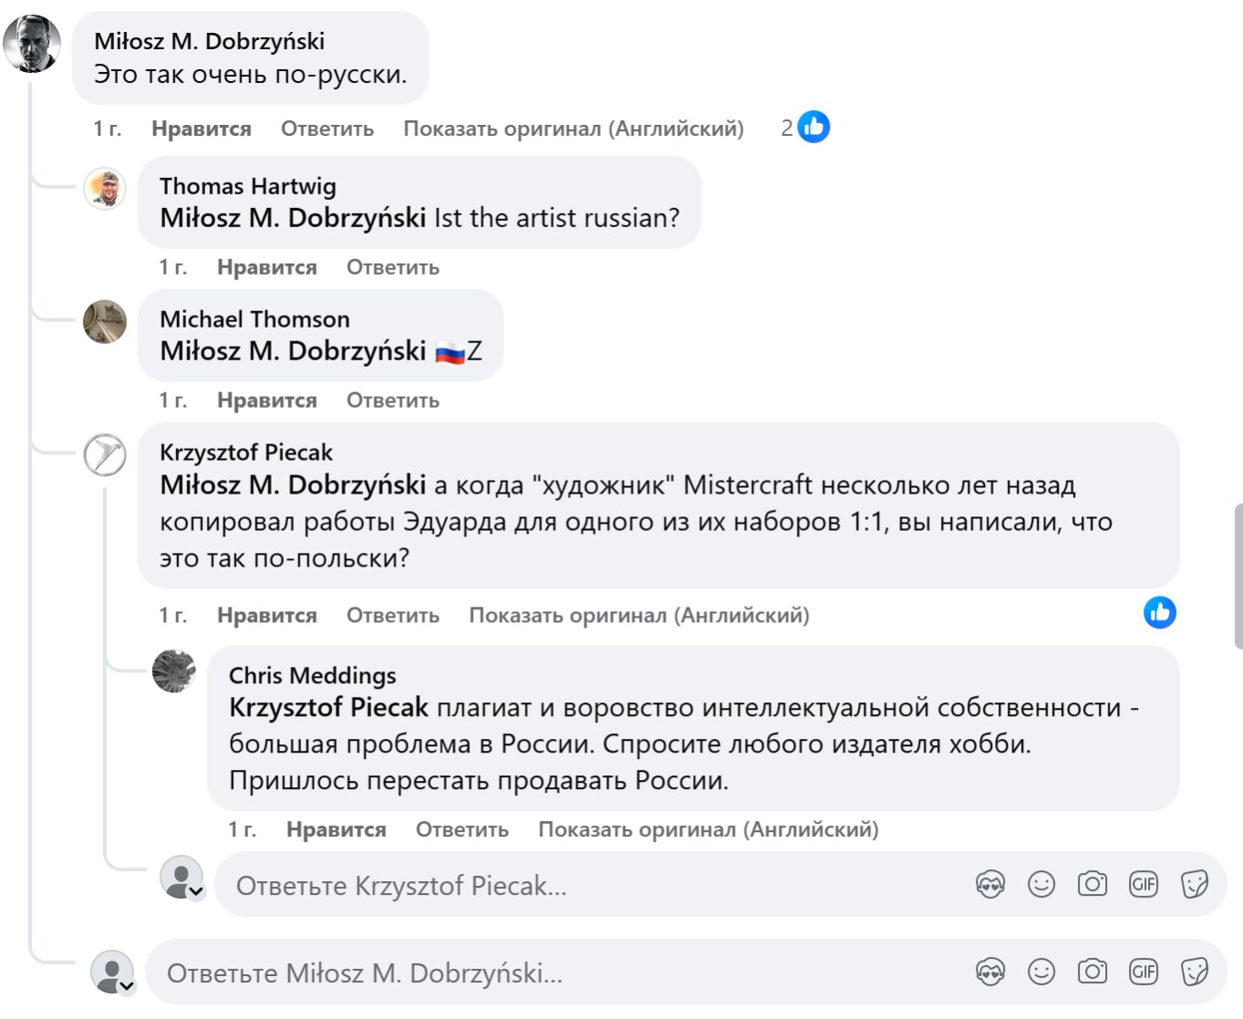The width and height of the screenshot is (1243, 1019).
Task: Attach photo in Krzysztof Piecak reply box
Action: (x=1092, y=884)
